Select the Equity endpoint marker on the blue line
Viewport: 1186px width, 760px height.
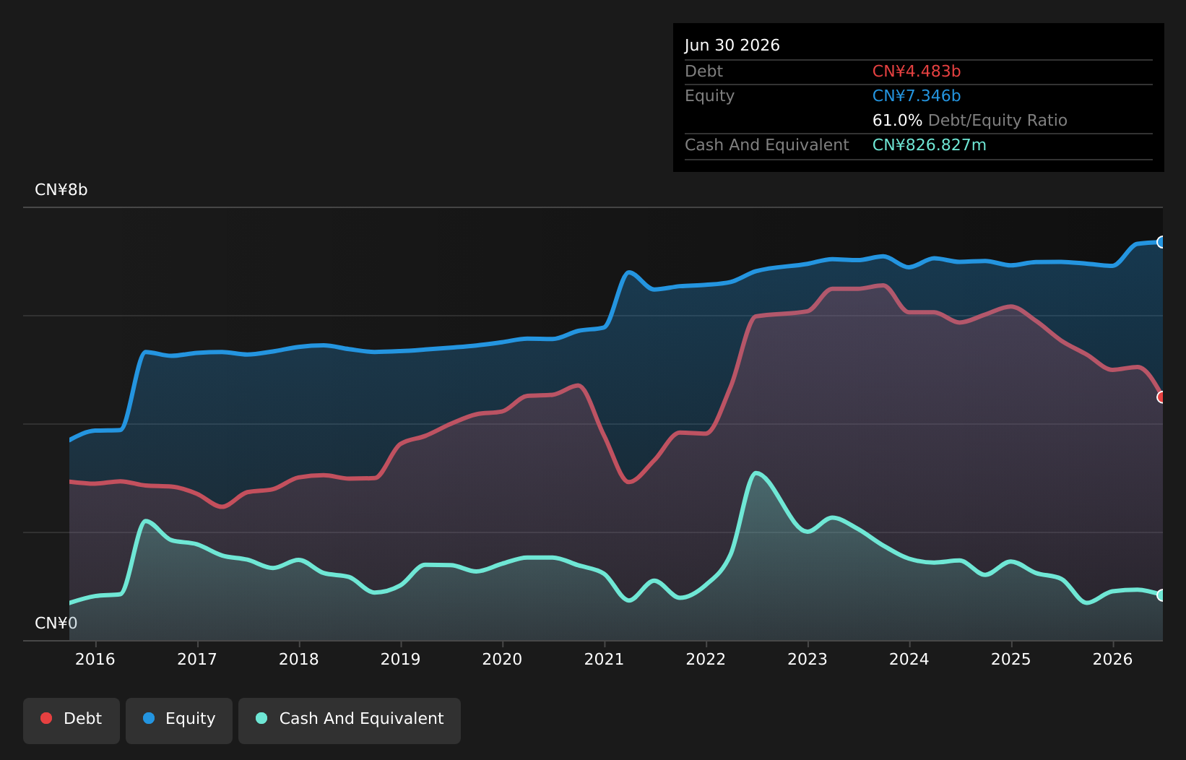pyautogui.click(x=1161, y=242)
